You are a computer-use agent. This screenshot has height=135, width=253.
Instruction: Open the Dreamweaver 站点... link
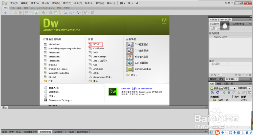[103, 77]
